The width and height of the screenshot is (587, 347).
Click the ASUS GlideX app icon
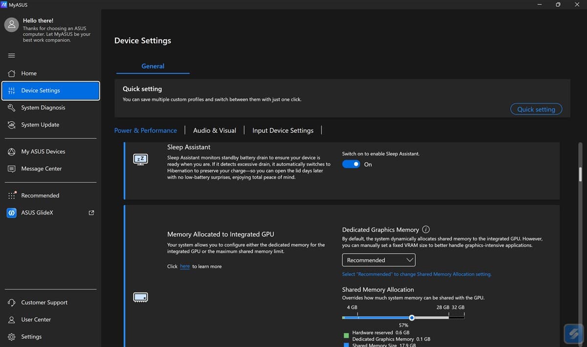coord(12,213)
